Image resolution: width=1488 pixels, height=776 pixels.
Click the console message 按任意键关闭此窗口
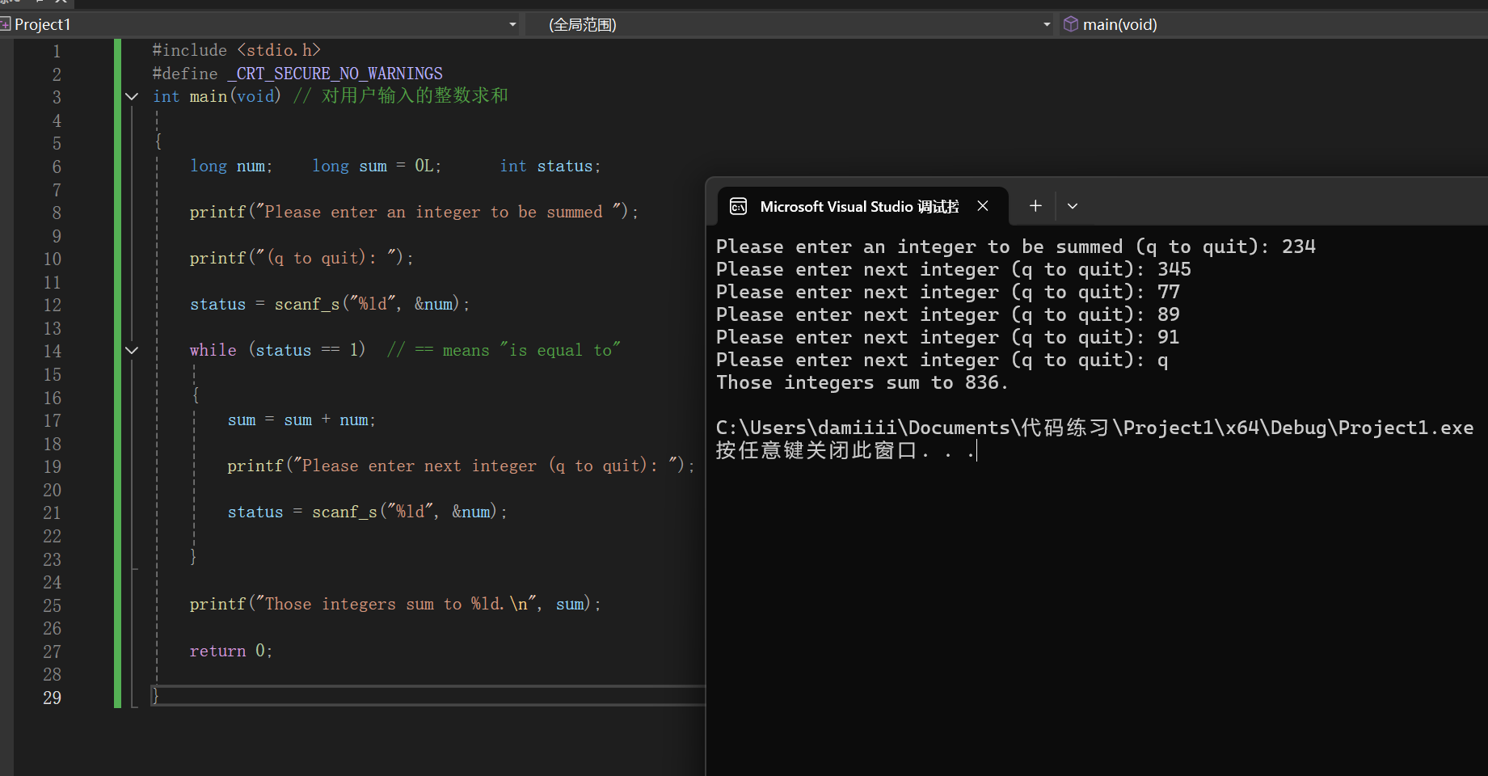tap(846, 450)
